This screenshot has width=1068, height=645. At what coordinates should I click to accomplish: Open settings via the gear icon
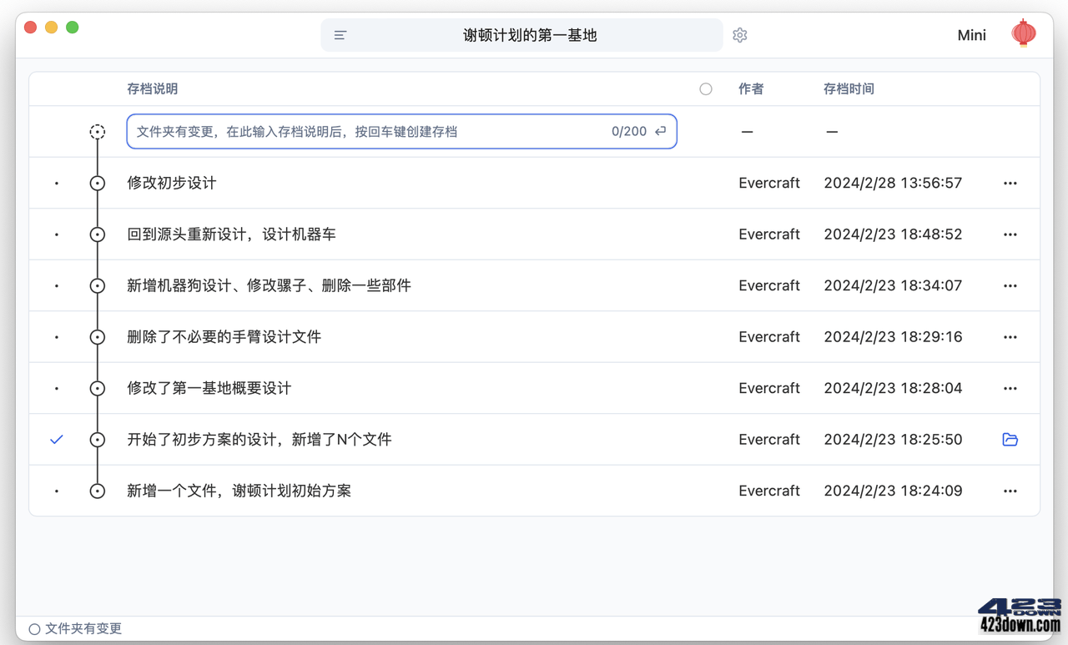tap(739, 35)
